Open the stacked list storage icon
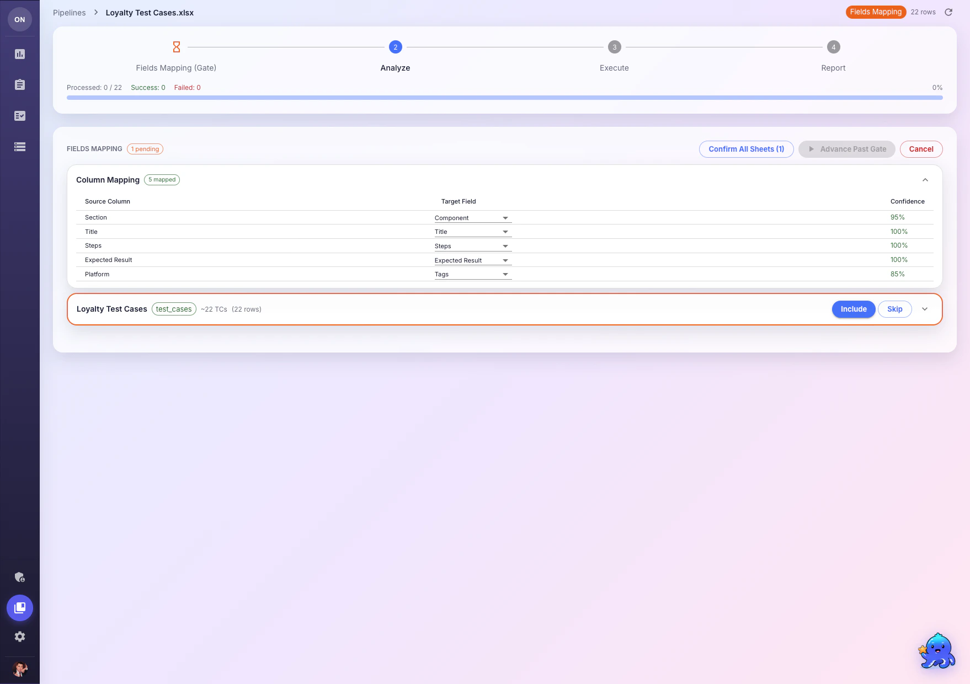Screen dimensions: 970x684 pos(20,147)
